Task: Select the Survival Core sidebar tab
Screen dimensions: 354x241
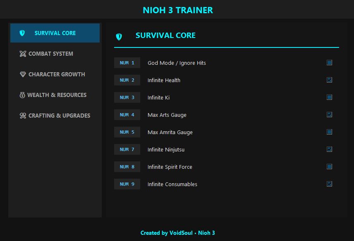Action: pyautogui.click(x=55, y=33)
